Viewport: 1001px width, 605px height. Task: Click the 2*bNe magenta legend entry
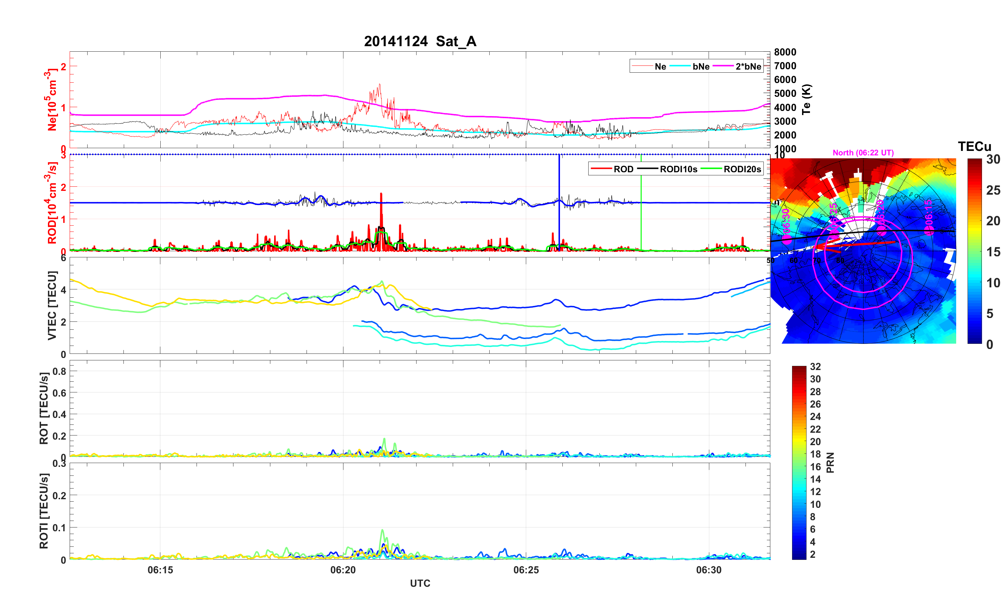(748, 66)
